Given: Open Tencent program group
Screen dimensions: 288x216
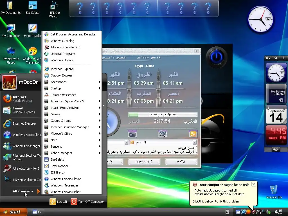Looking at the screenshot, I should [x=73, y=147].
